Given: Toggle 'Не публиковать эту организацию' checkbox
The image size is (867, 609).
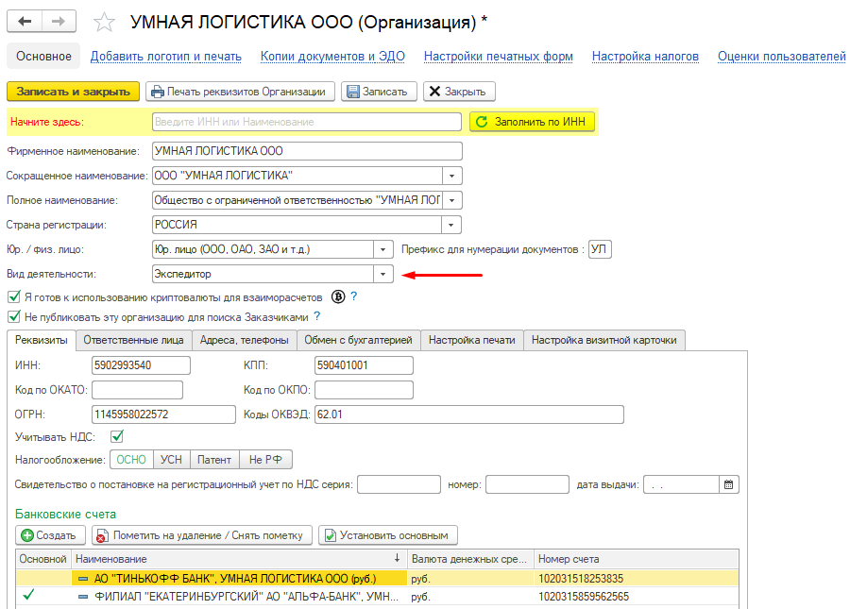Looking at the screenshot, I should (14, 316).
